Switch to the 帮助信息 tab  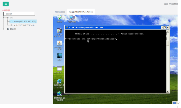[59, 12]
